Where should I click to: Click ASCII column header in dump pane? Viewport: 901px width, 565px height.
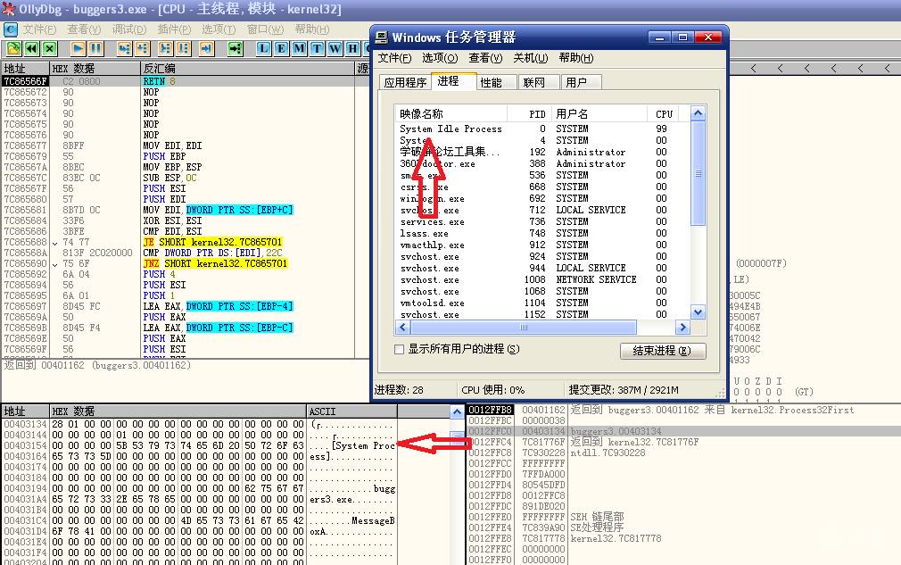(x=351, y=411)
